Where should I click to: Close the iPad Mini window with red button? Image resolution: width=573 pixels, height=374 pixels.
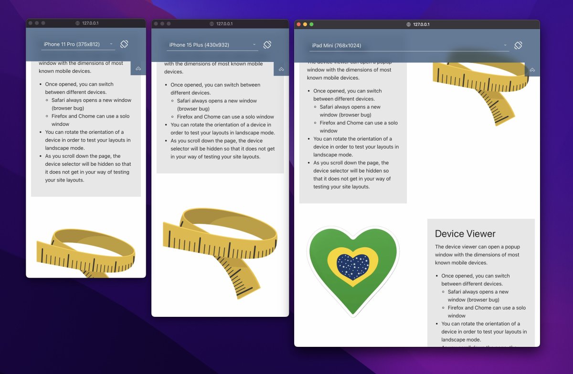[x=299, y=24]
